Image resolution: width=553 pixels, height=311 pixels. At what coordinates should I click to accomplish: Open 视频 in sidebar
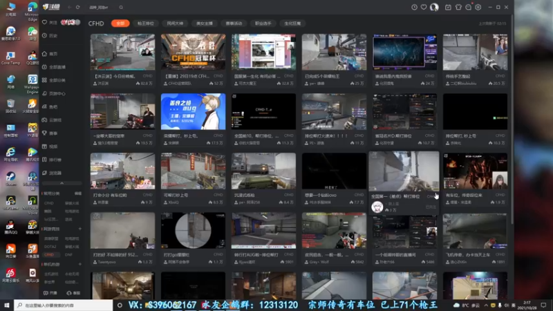[x=50, y=147]
